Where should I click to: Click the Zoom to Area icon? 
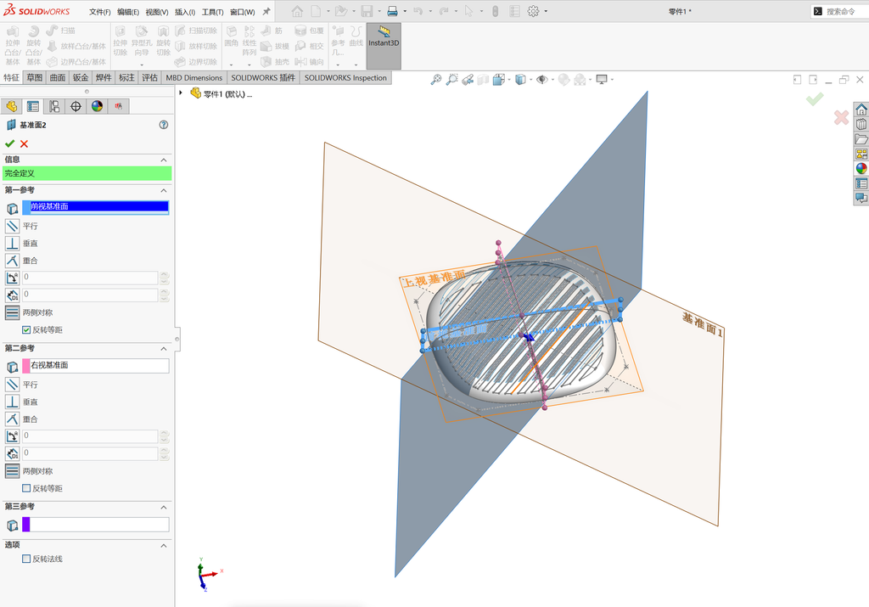coord(452,80)
